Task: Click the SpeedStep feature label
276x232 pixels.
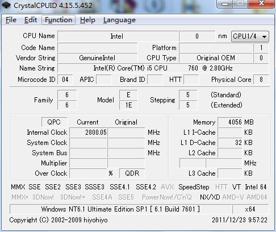Action: pos(194,187)
